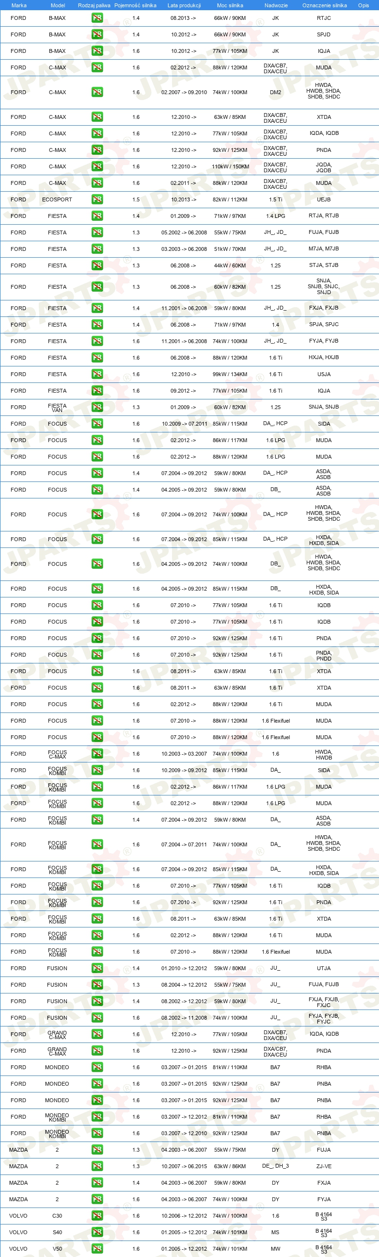Select the 51kW / 70KM power cell

click(230, 249)
